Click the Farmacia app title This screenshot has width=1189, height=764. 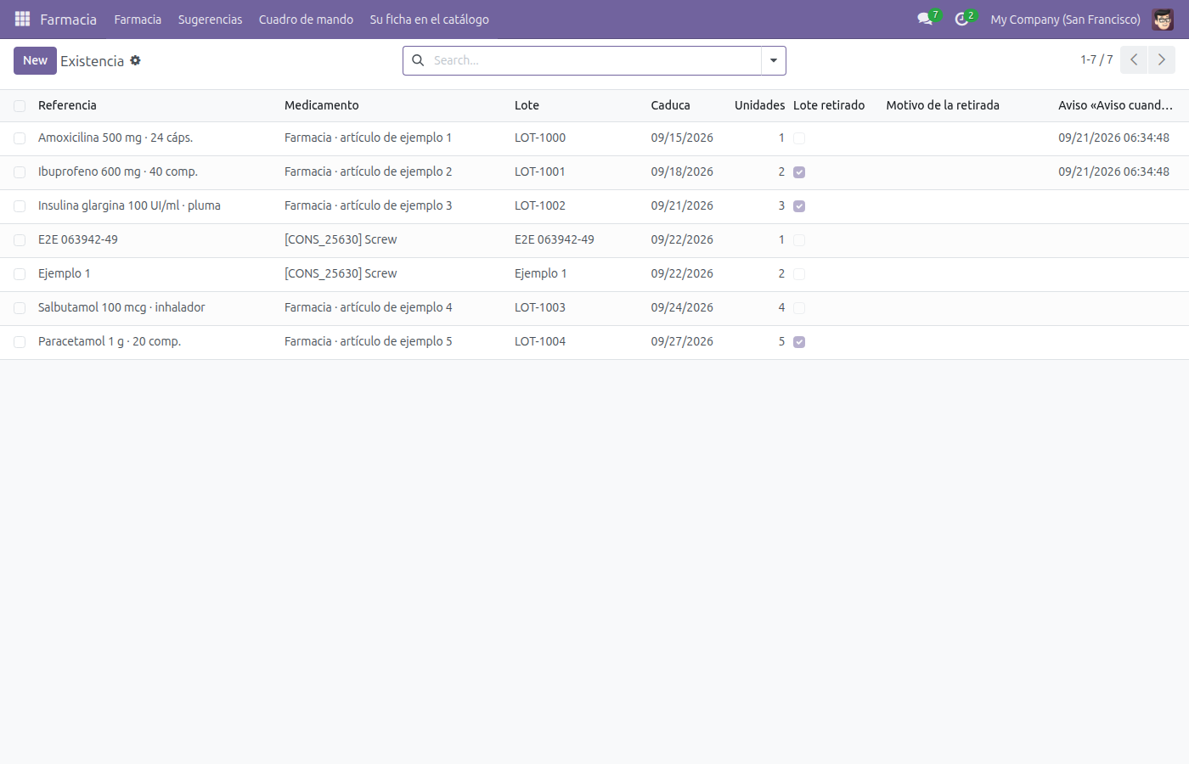tap(68, 19)
